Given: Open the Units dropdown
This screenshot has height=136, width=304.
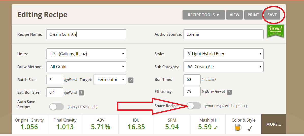Looking at the screenshot, I should (x=86, y=54).
